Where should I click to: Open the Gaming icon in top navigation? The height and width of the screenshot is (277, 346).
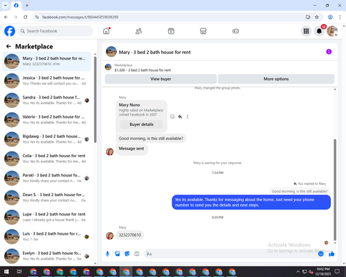tap(235, 31)
